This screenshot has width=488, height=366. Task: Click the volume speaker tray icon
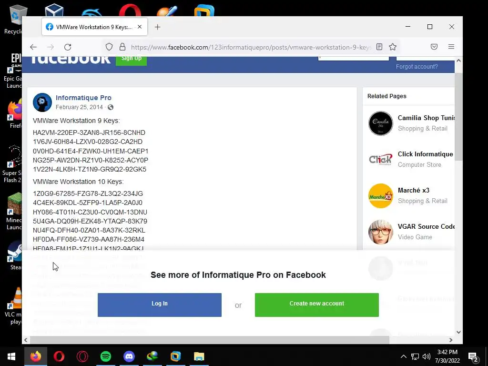427,356
